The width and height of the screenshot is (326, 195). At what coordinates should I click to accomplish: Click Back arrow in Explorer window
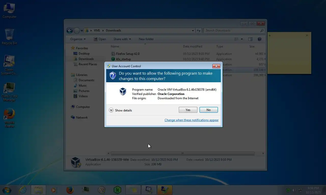[70, 30]
